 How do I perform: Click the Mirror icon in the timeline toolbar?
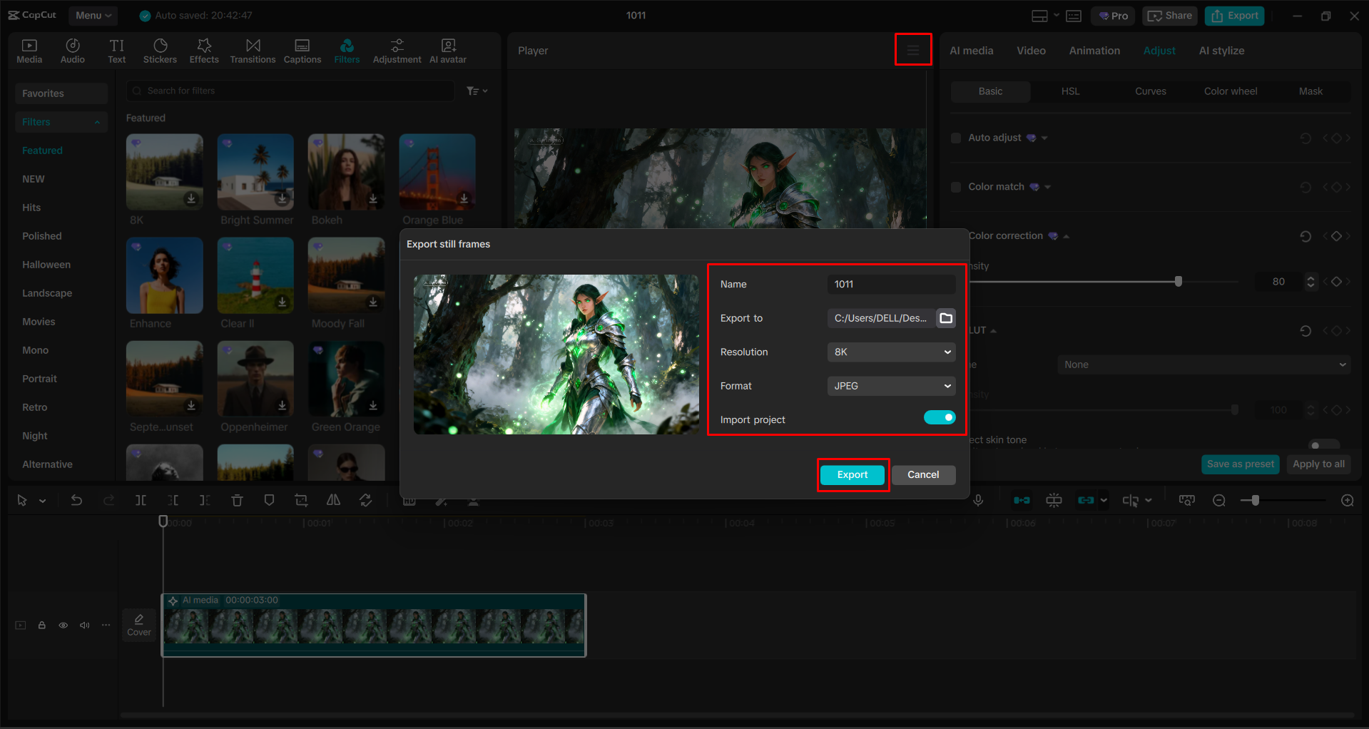(x=333, y=500)
